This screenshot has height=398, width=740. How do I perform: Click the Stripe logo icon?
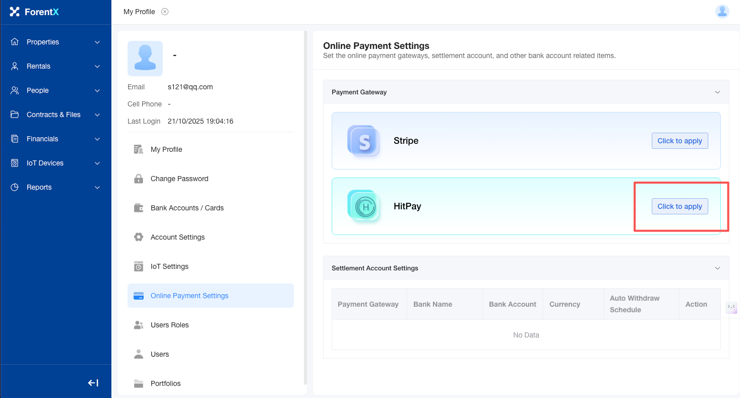[x=363, y=141]
